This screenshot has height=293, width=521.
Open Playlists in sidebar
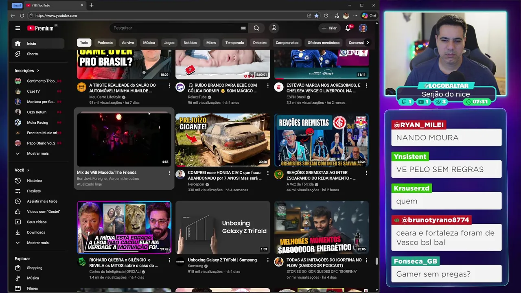click(x=38, y=191)
